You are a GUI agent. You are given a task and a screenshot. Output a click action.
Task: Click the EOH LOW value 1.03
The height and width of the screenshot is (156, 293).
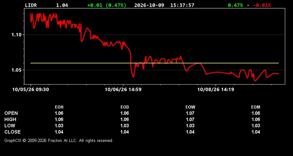tap(59, 126)
